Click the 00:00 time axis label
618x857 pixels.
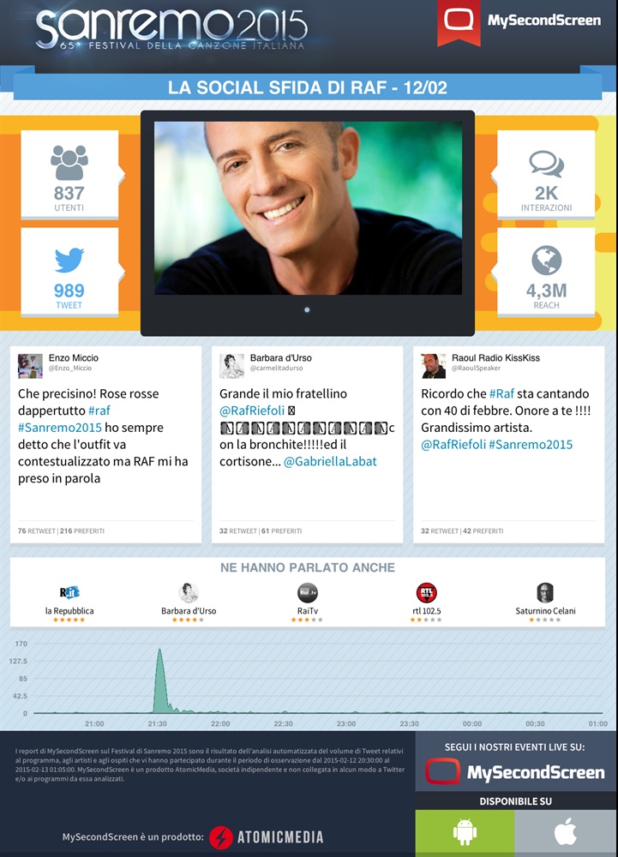point(472,723)
